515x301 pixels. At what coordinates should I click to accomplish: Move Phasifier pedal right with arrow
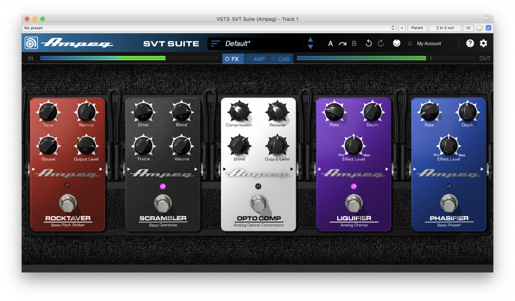(482, 169)
